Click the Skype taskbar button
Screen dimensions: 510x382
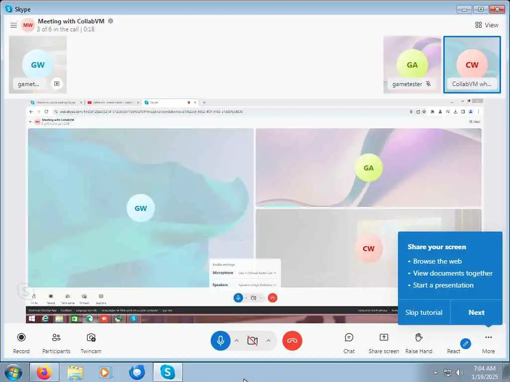coord(167,372)
